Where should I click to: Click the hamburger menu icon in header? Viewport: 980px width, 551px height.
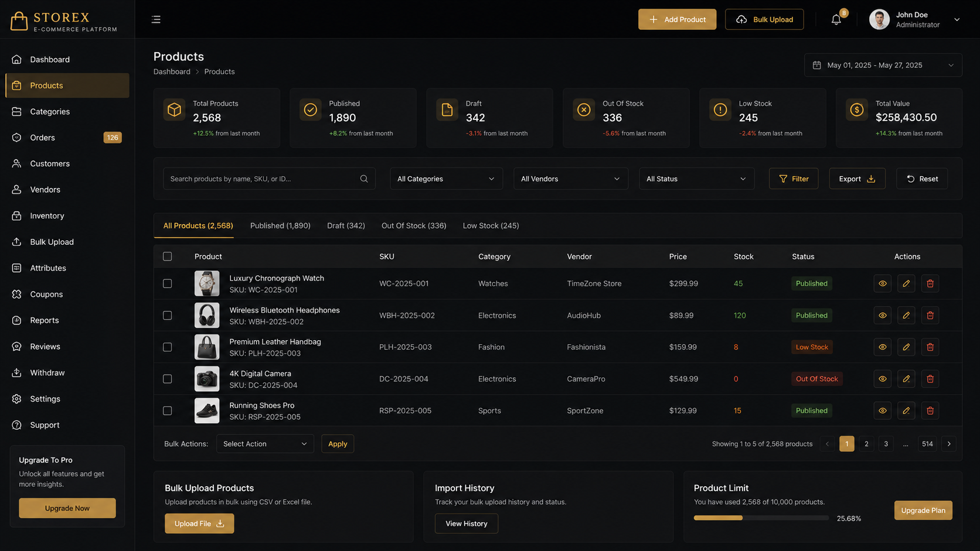point(156,19)
